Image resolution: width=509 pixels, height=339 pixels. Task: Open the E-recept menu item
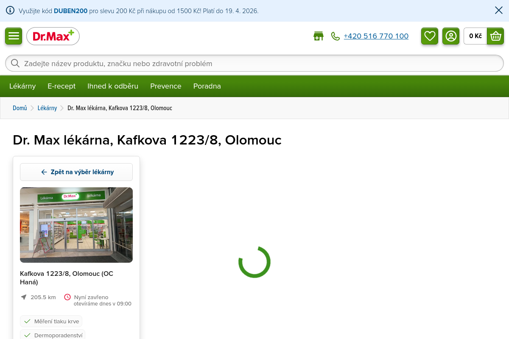[x=62, y=86]
